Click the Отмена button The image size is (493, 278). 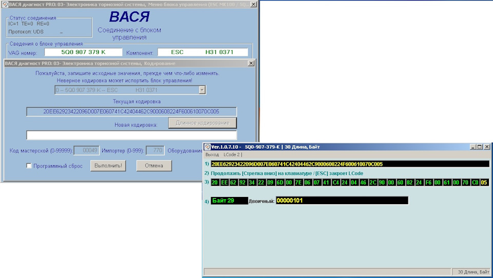(154, 166)
